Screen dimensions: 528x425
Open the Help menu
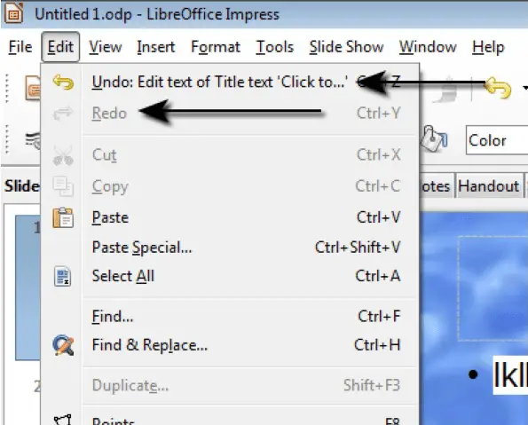click(488, 47)
